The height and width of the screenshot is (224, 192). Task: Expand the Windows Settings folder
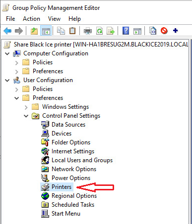26,107
